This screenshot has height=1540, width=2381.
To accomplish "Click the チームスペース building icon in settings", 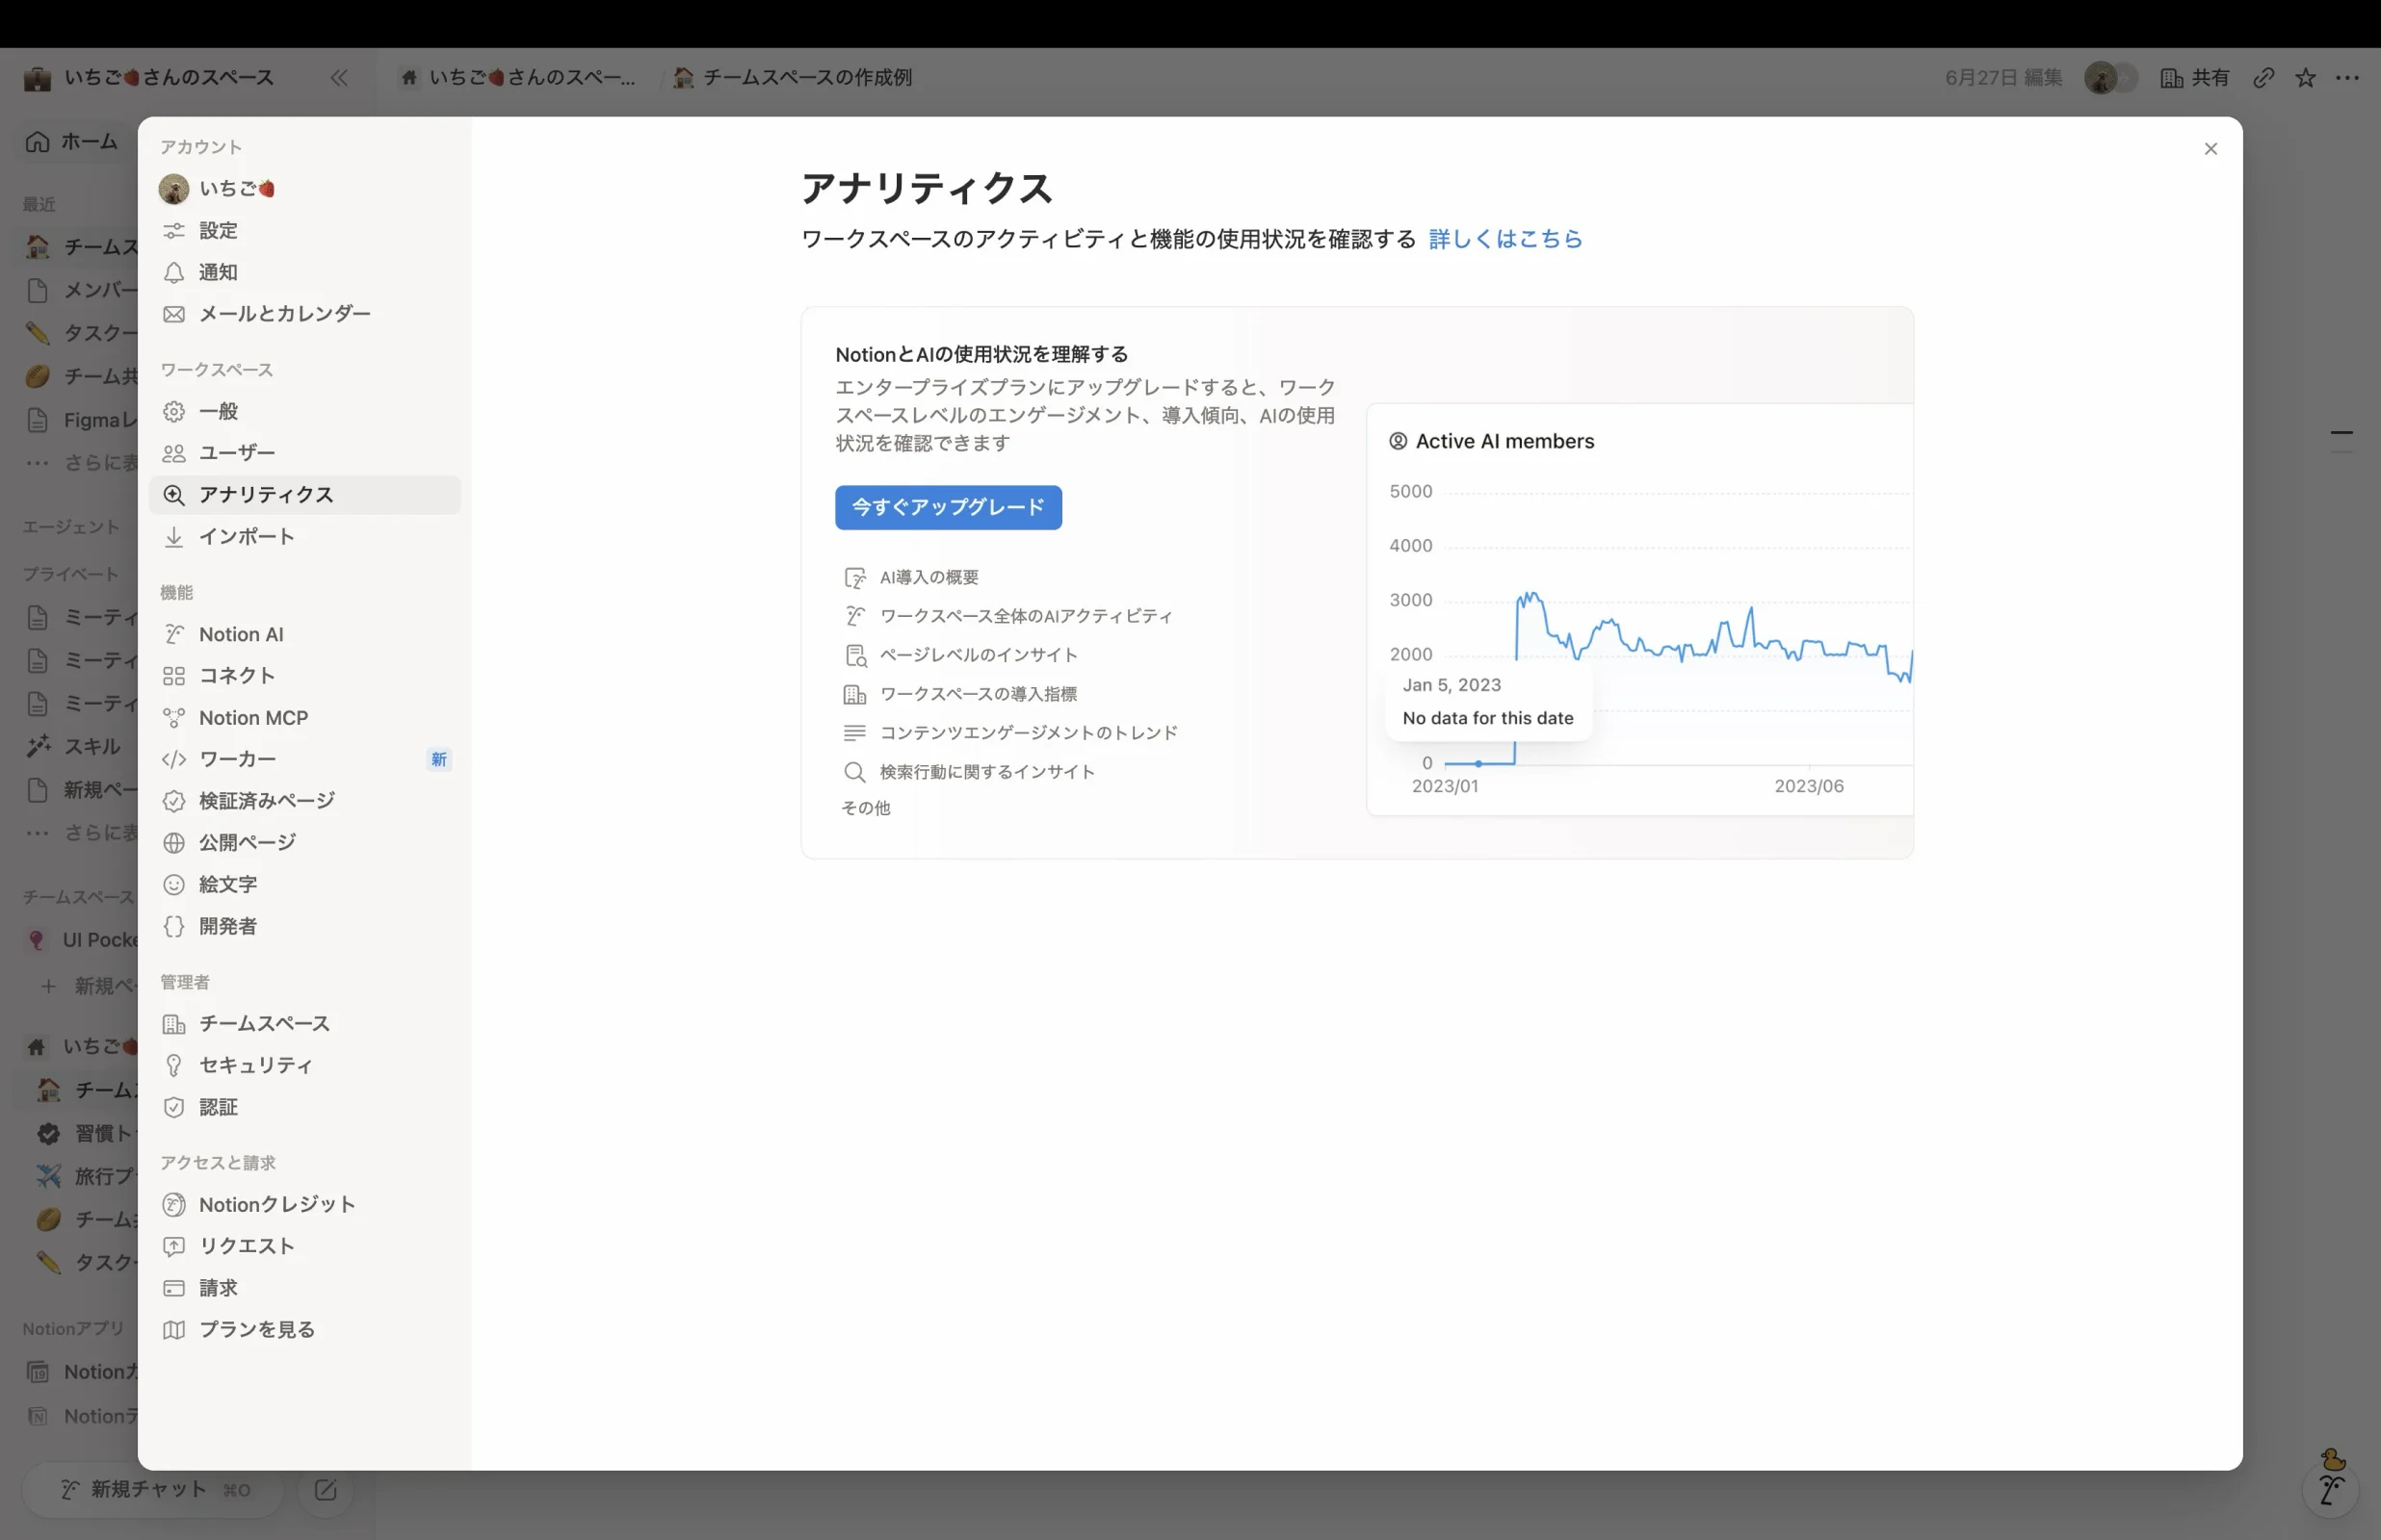I will pos(174,1024).
